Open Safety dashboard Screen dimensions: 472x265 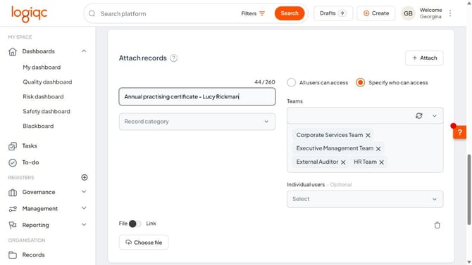tap(46, 112)
